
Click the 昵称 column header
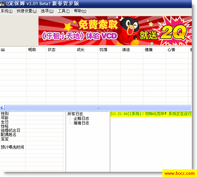click(36, 50)
